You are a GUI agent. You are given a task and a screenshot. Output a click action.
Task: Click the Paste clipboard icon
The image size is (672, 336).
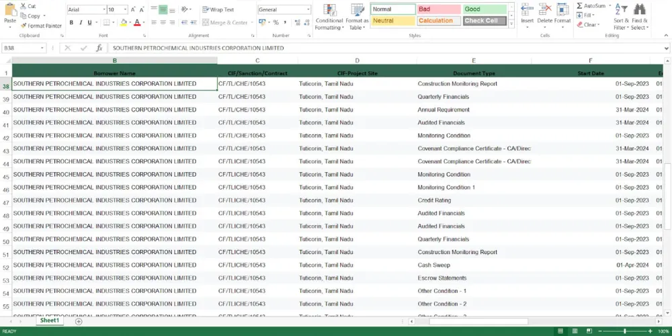click(10, 10)
